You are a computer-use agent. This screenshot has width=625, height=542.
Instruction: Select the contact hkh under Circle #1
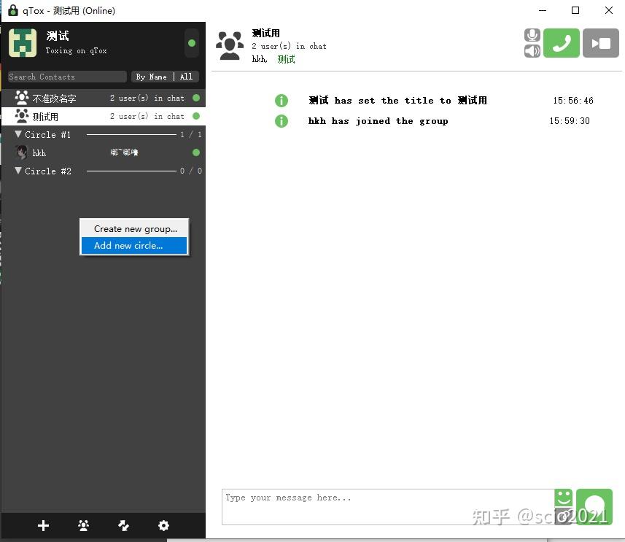coord(39,152)
